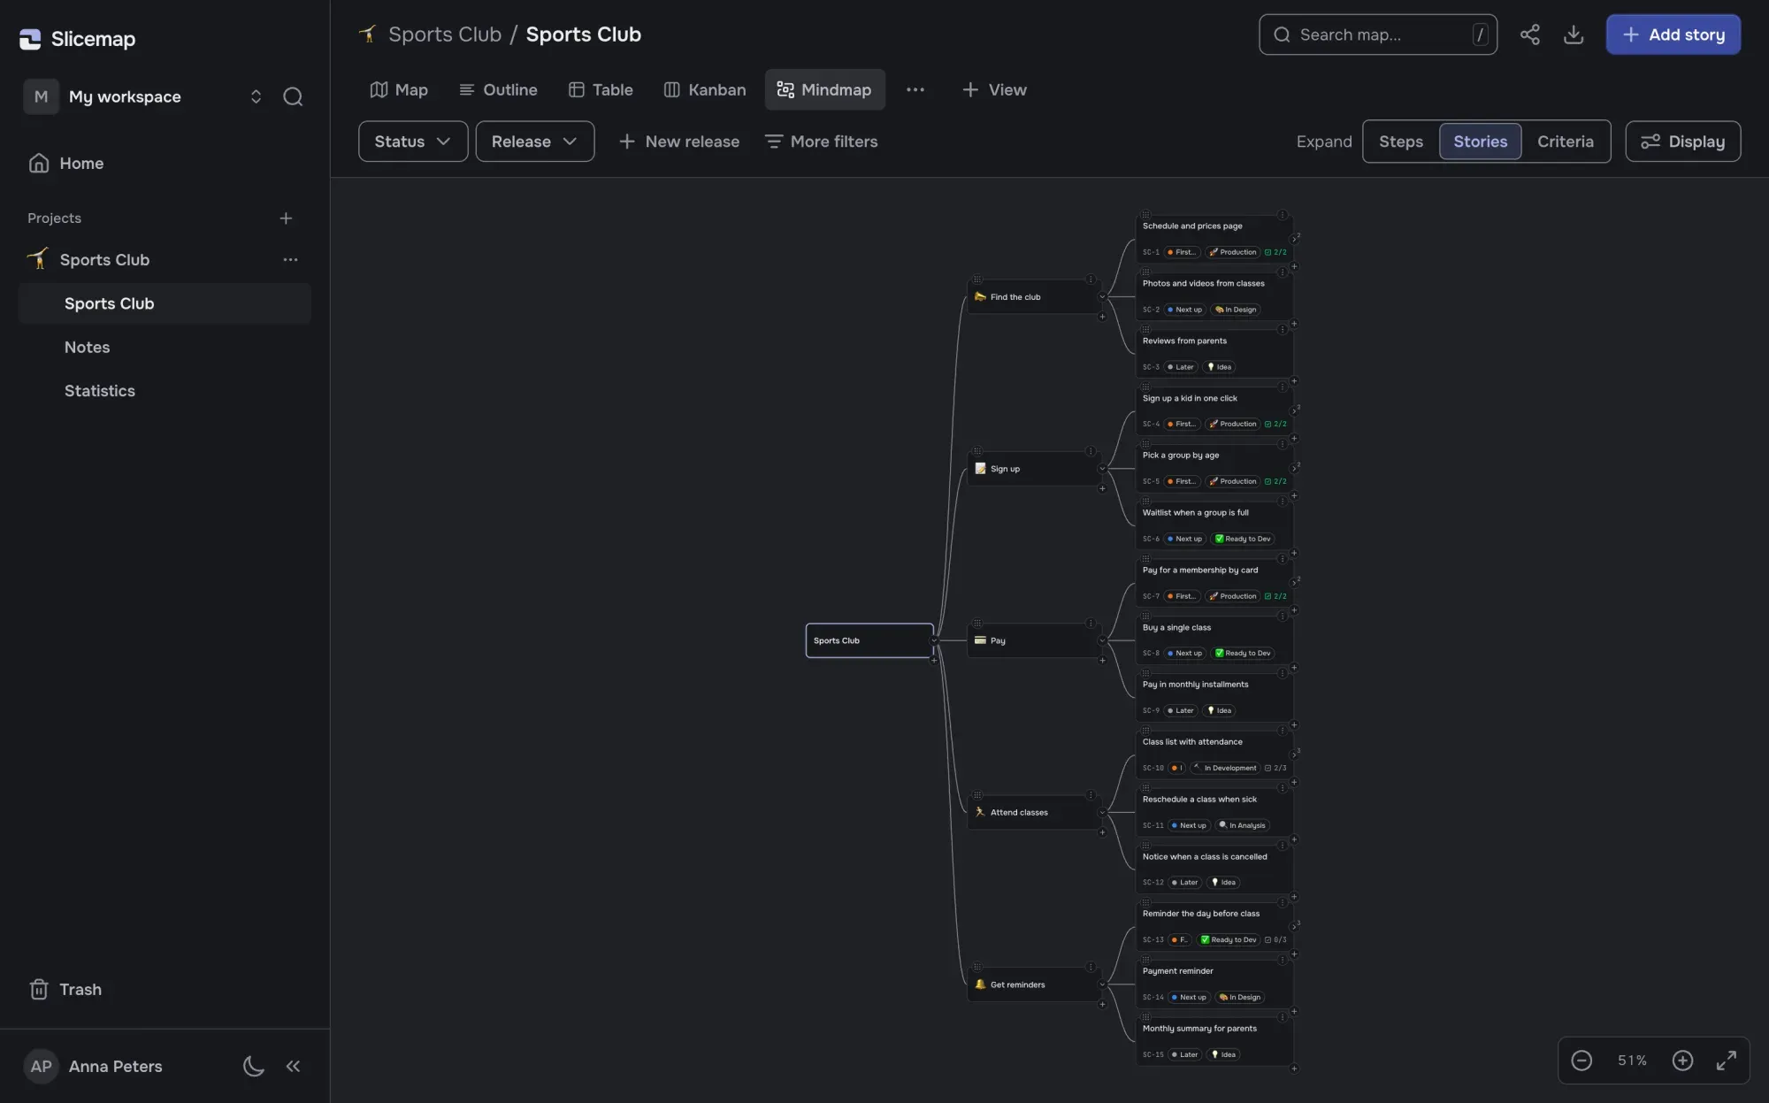Zoom in with plus icon
1769x1103 pixels.
[1682, 1060]
